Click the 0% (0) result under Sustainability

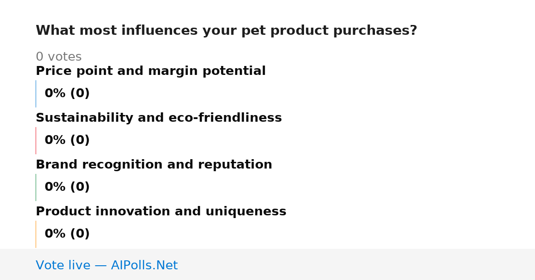tap(67, 140)
